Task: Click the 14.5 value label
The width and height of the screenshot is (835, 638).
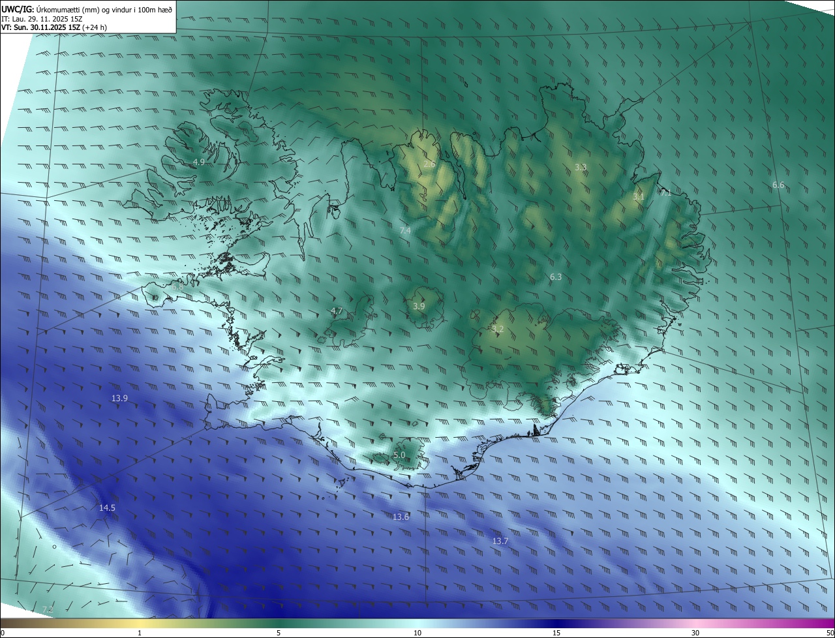Action: (107, 508)
